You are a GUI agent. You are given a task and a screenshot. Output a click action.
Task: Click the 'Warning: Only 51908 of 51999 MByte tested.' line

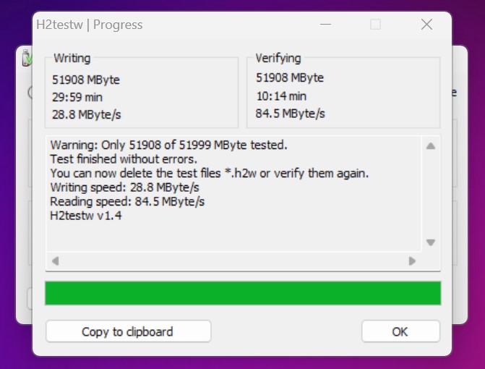168,145
